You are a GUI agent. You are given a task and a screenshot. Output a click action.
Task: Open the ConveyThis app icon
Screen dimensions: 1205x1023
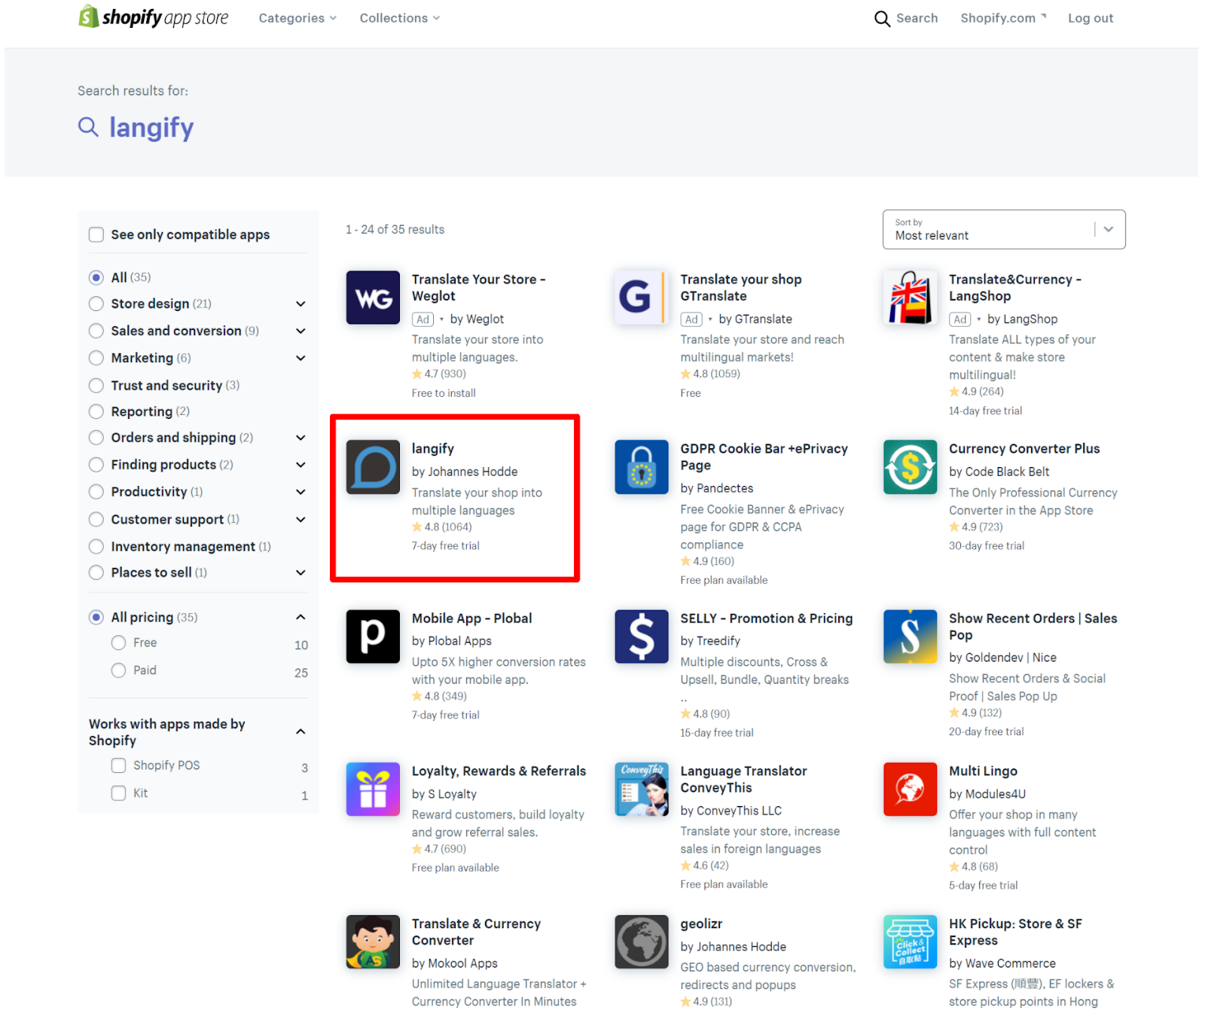click(x=642, y=789)
